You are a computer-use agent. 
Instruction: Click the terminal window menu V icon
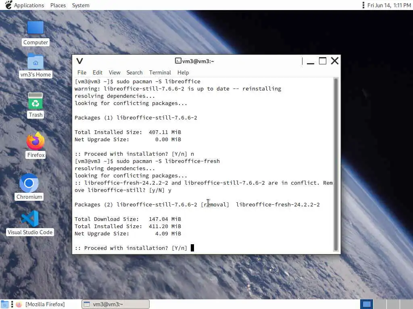[79, 61]
